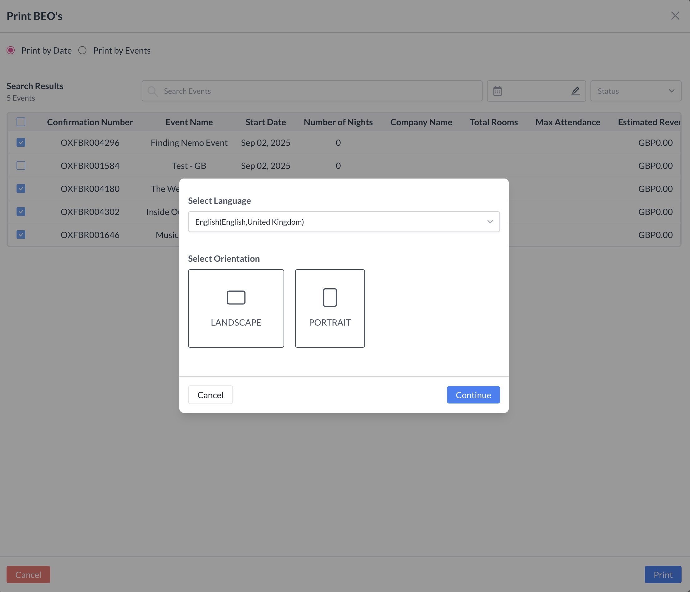Close the Print BEO's window
The image size is (690, 592).
pyautogui.click(x=675, y=16)
